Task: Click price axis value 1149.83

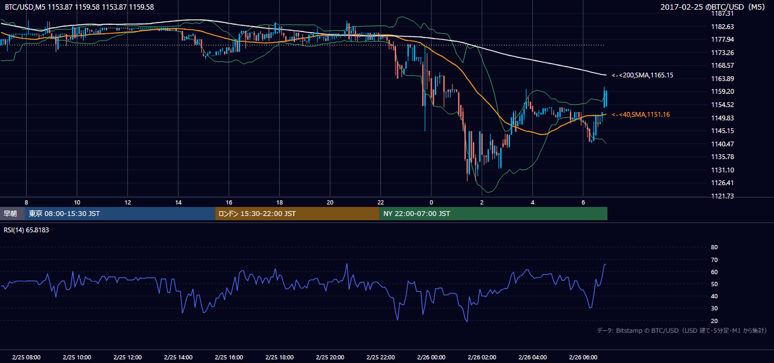Action: coord(723,118)
